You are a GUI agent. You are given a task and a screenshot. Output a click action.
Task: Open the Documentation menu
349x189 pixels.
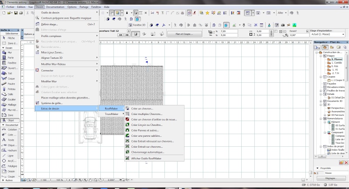(55, 7)
